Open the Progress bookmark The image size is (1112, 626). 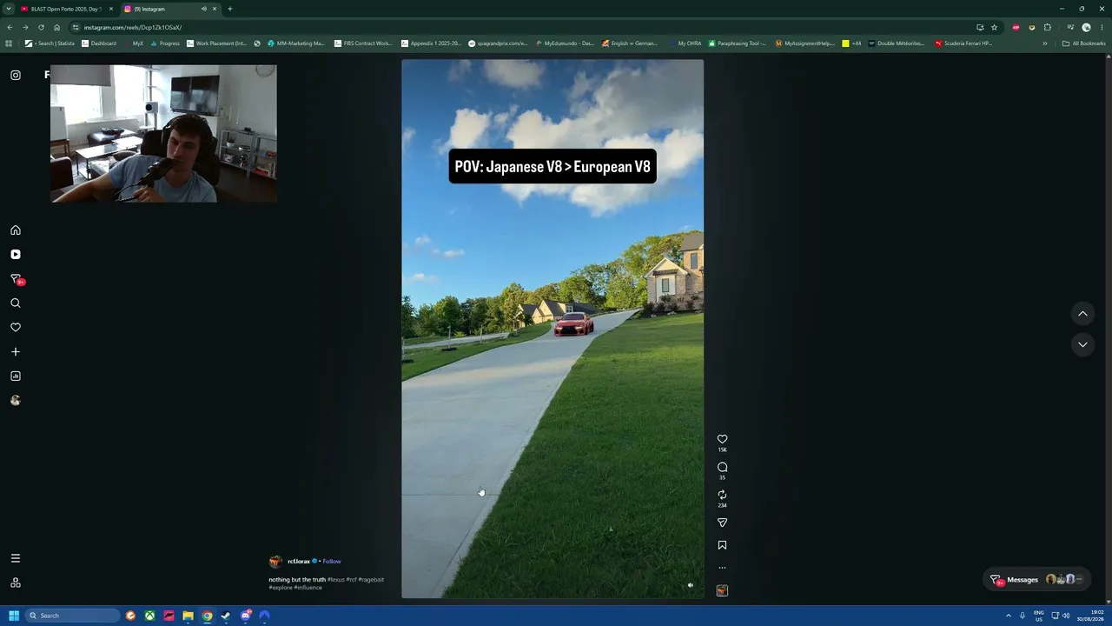165,43
